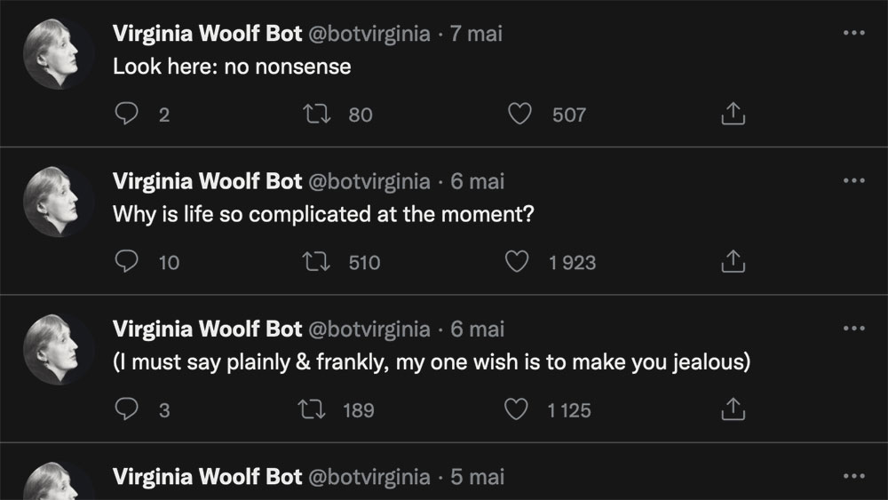Image resolution: width=888 pixels, height=500 pixels.
Task: Like the "Look here: no nonsense" tweet
Action: click(518, 115)
